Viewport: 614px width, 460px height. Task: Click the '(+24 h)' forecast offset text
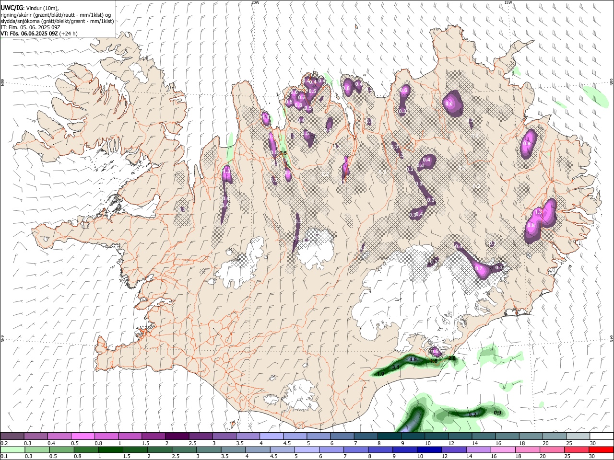pos(69,34)
